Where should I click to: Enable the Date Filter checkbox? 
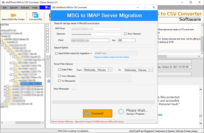(x=59, y=70)
